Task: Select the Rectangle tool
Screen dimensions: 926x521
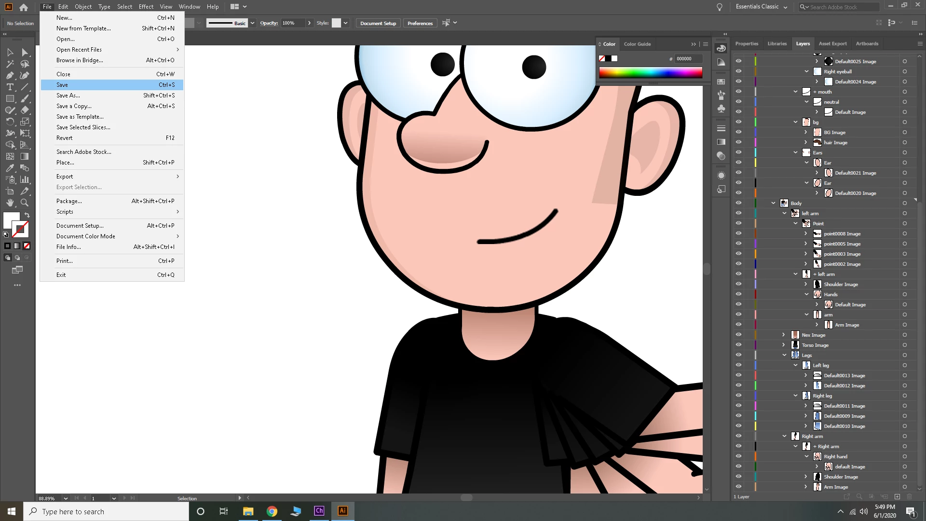Action: tap(10, 98)
